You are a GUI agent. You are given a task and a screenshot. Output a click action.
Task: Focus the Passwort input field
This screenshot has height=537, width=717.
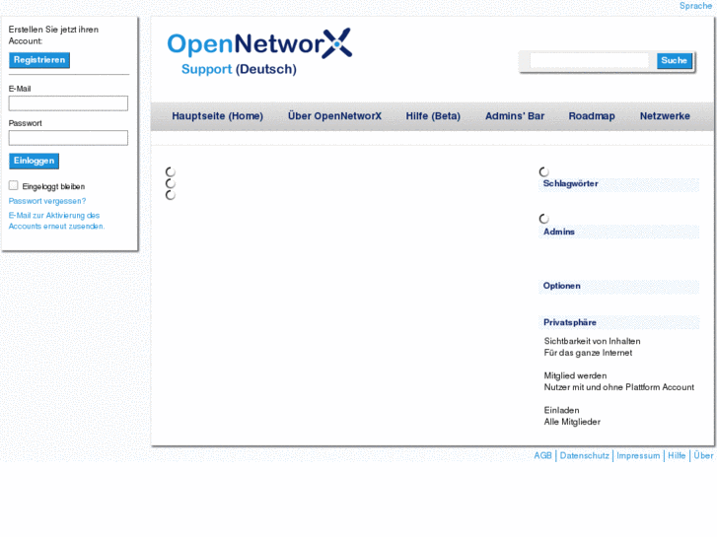tap(68, 138)
